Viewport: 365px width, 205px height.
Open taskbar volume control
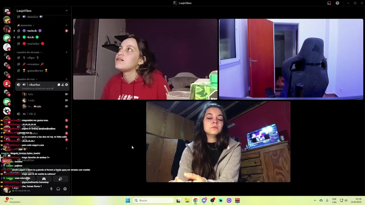pos(346,200)
